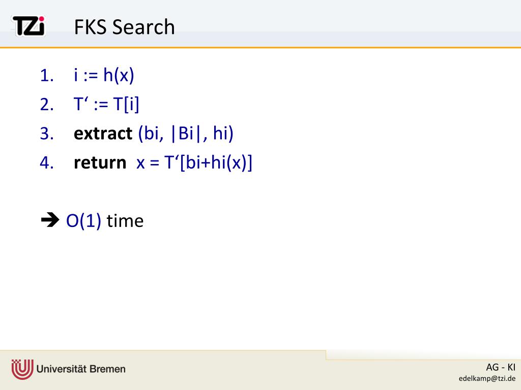Select the FKS Search slide title

point(124,27)
